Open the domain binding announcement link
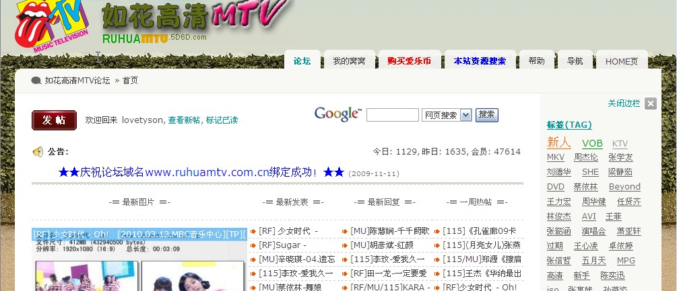677x291 pixels. point(201,172)
